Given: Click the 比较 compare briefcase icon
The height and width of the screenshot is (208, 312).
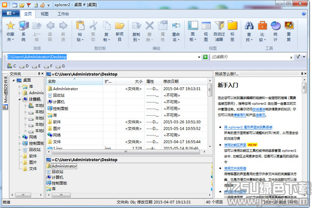Looking at the screenshot, I should tap(262, 25).
